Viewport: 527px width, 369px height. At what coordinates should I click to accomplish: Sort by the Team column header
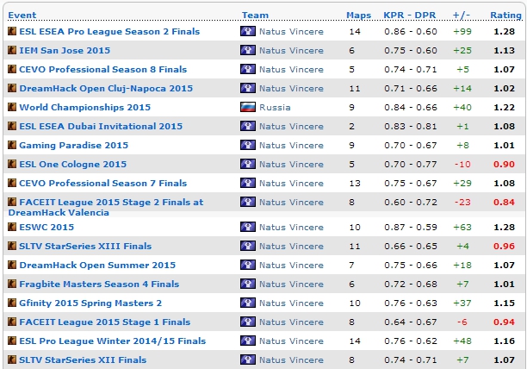point(255,16)
